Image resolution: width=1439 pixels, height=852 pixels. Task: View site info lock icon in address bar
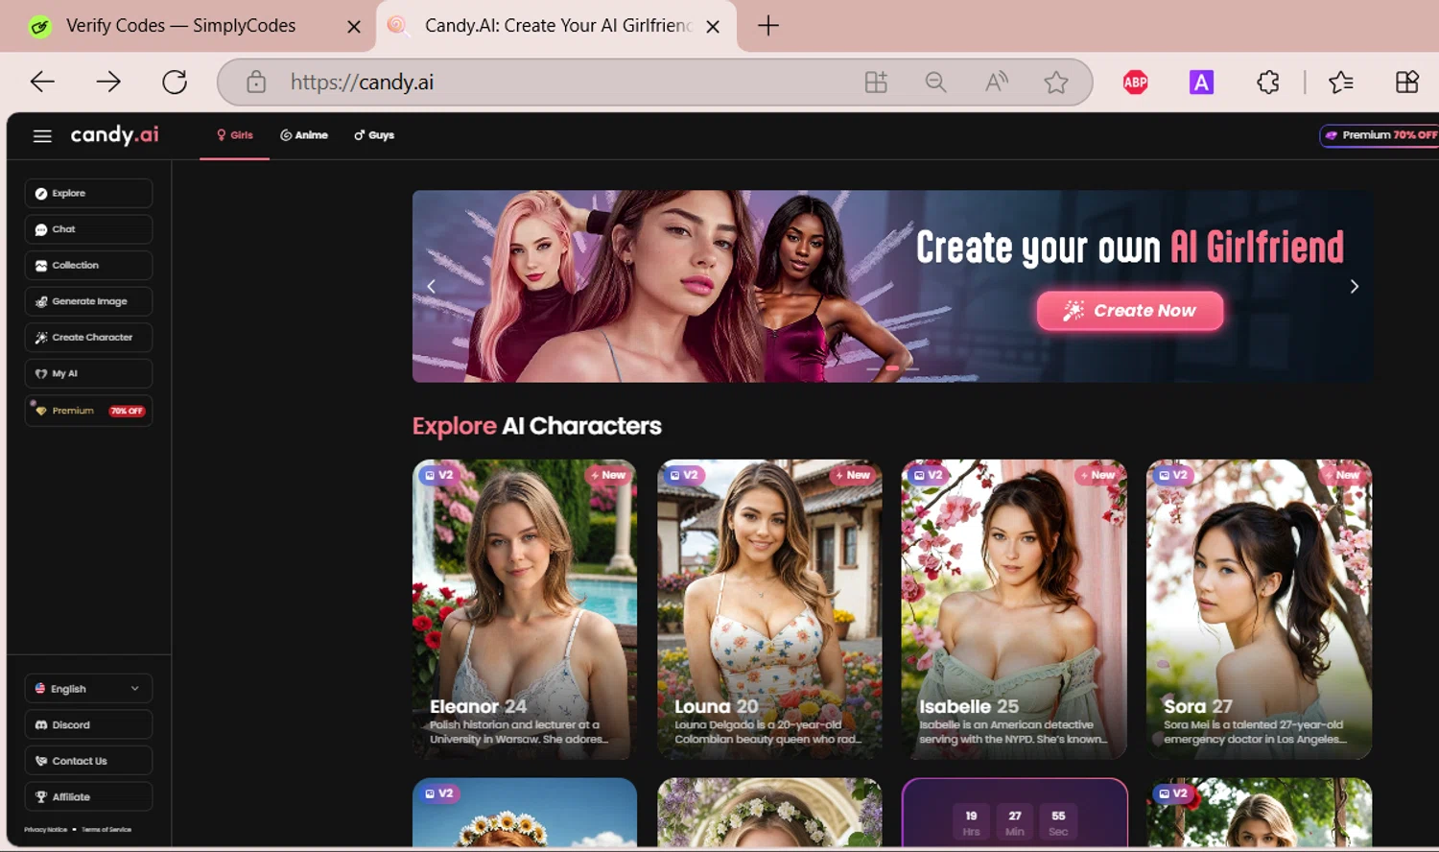(x=256, y=83)
